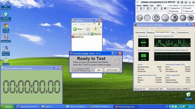
Task: Switch to Диспетчер задач taskbar button
Action: 28,107
